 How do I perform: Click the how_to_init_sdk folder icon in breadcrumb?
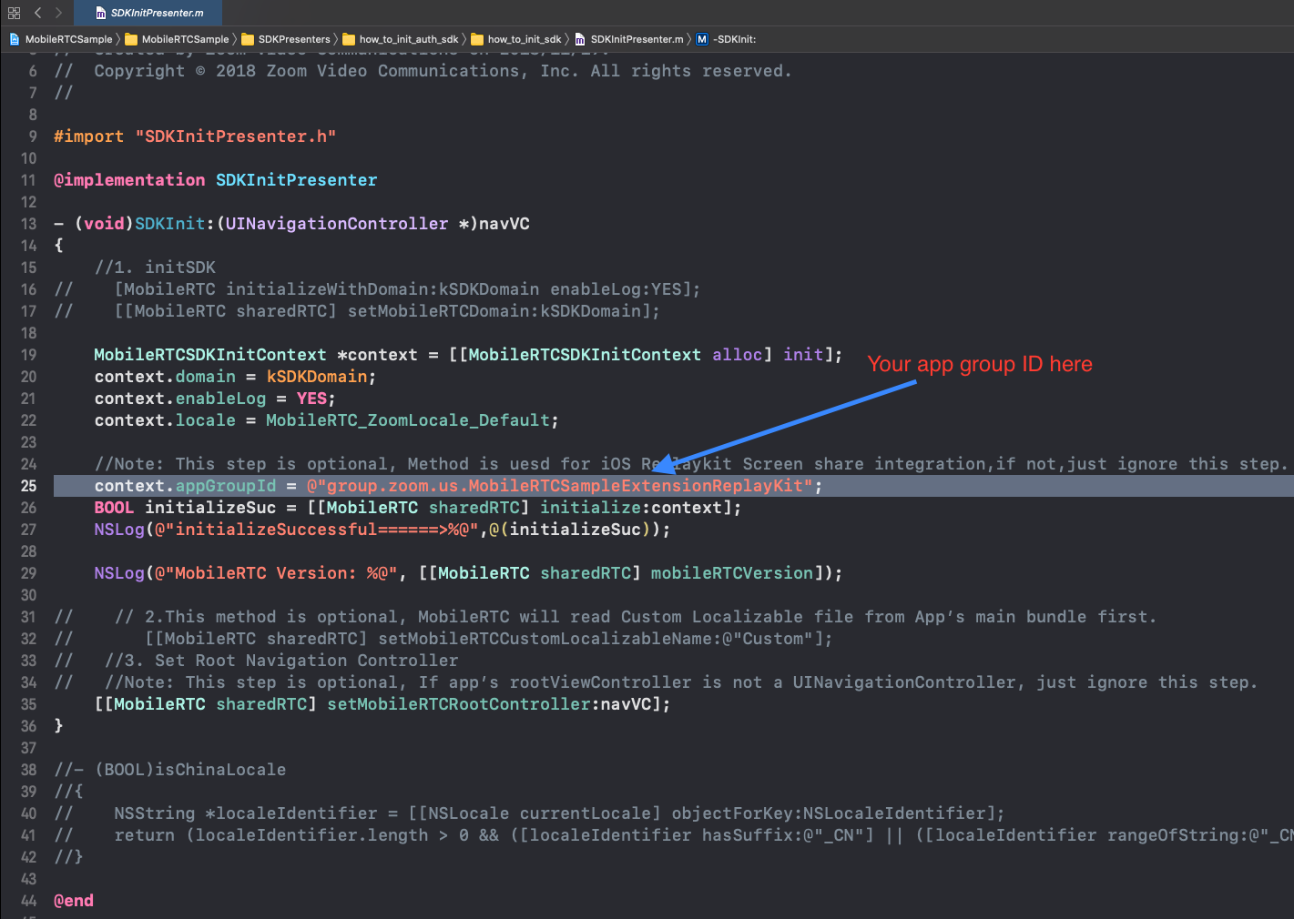pos(478,39)
